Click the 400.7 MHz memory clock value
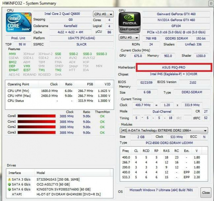Image resolution: width=214 pixels, height=201 pixels. click(143, 105)
